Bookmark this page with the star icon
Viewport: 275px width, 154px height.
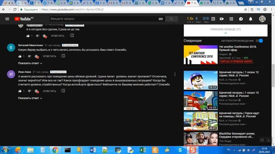click(x=245, y=9)
